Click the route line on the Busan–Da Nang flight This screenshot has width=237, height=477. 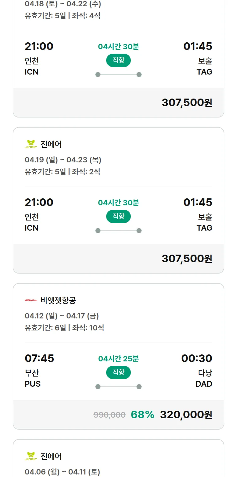[x=118, y=387]
